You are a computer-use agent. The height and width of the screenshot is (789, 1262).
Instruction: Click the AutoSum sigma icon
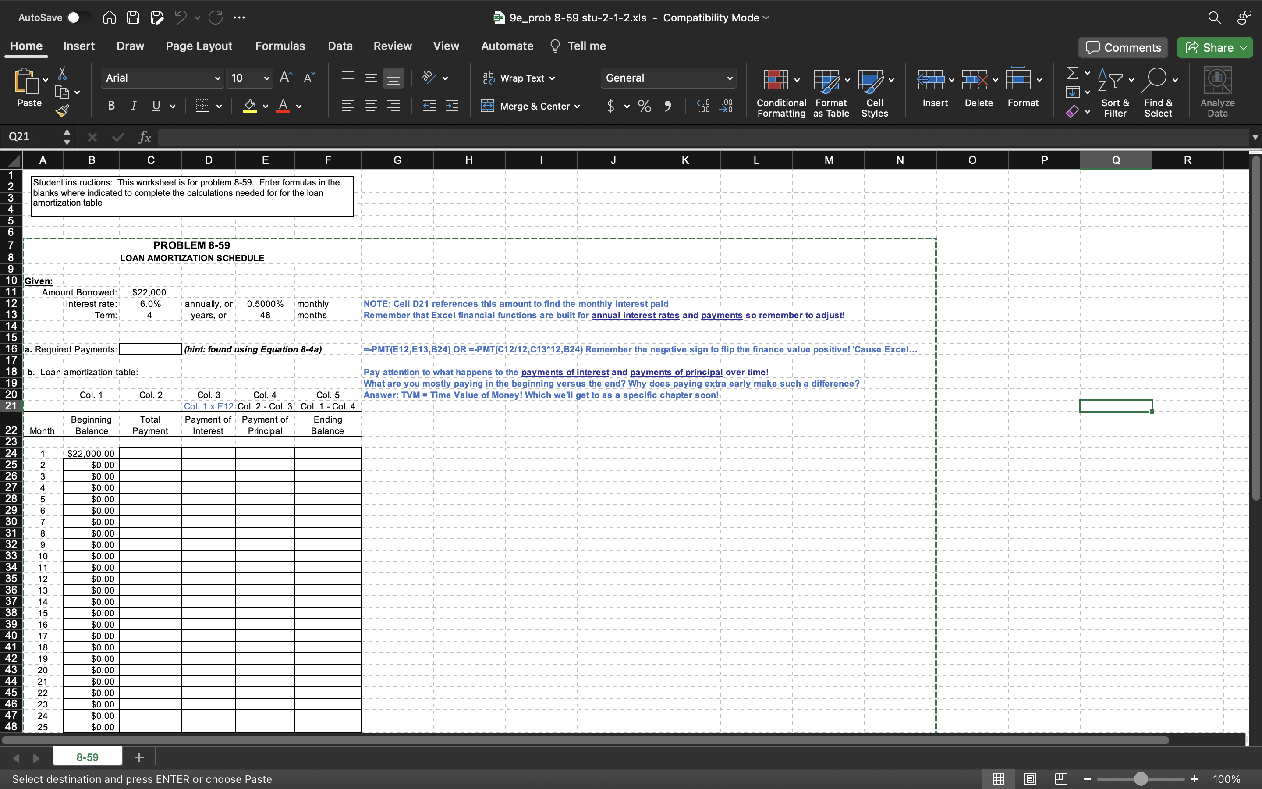coord(1072,73)
